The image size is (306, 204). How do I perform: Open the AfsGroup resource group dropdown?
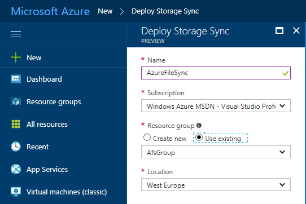tap(216, 152)
